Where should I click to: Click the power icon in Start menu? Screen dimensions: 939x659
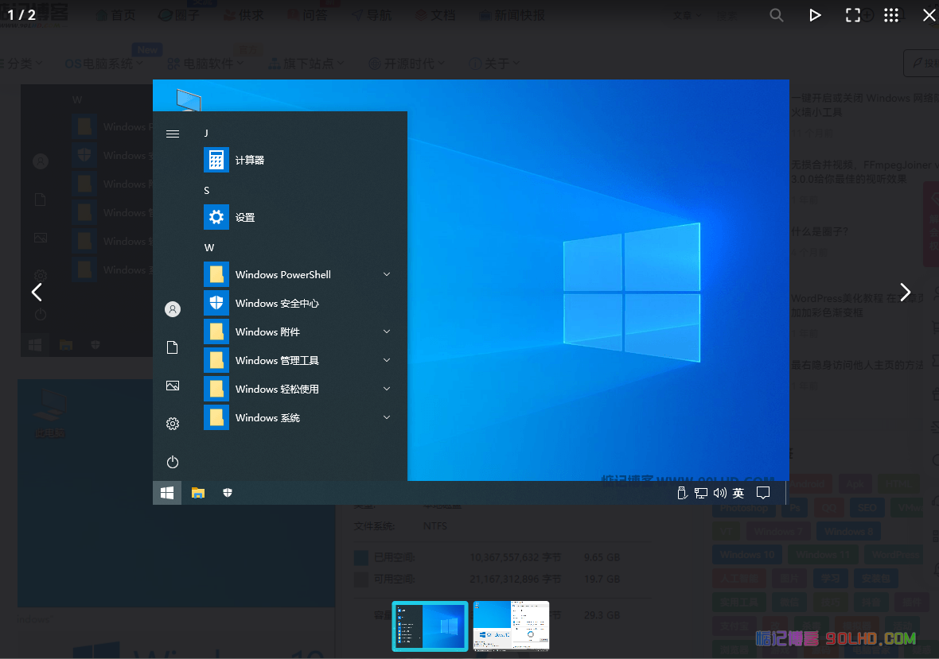click(x=173, y=463)
